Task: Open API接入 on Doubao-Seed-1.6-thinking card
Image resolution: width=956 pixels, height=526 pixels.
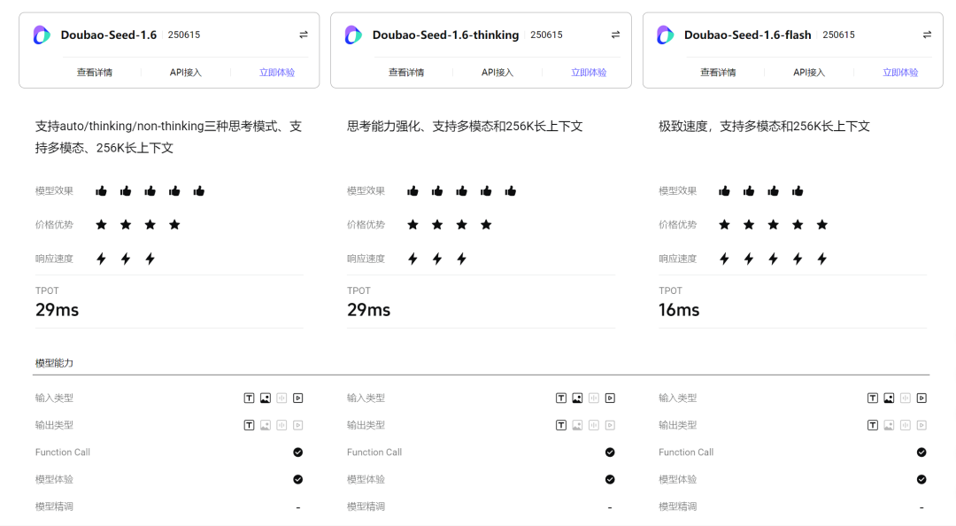Action: pos(497,73)
